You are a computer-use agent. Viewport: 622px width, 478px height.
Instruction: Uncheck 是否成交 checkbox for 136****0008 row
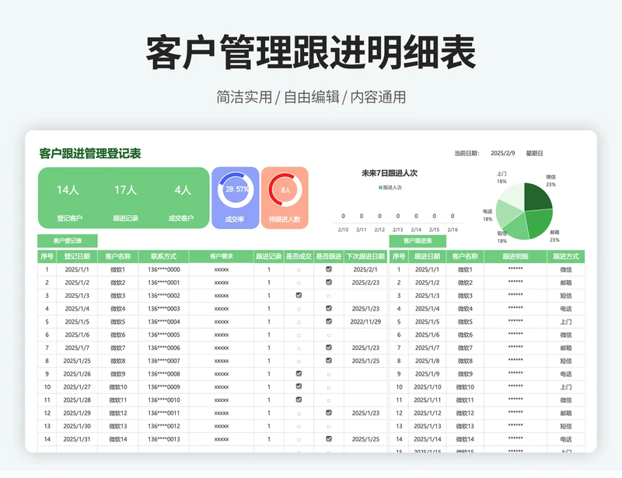click(x=299, y=373)
